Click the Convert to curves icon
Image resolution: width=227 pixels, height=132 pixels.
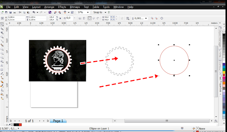click(162, 18)
